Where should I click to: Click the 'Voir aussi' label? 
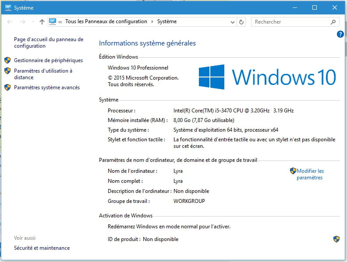click(25, 238)
